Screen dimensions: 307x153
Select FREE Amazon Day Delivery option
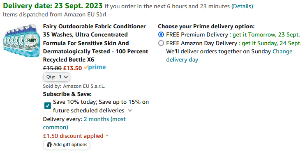pos(161,43)
